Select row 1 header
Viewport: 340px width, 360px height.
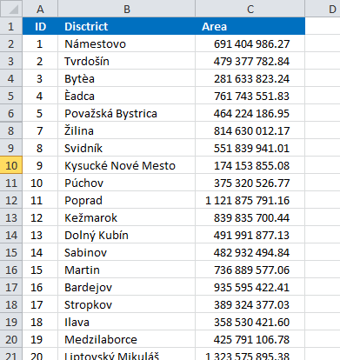click(x=11, y=26)
